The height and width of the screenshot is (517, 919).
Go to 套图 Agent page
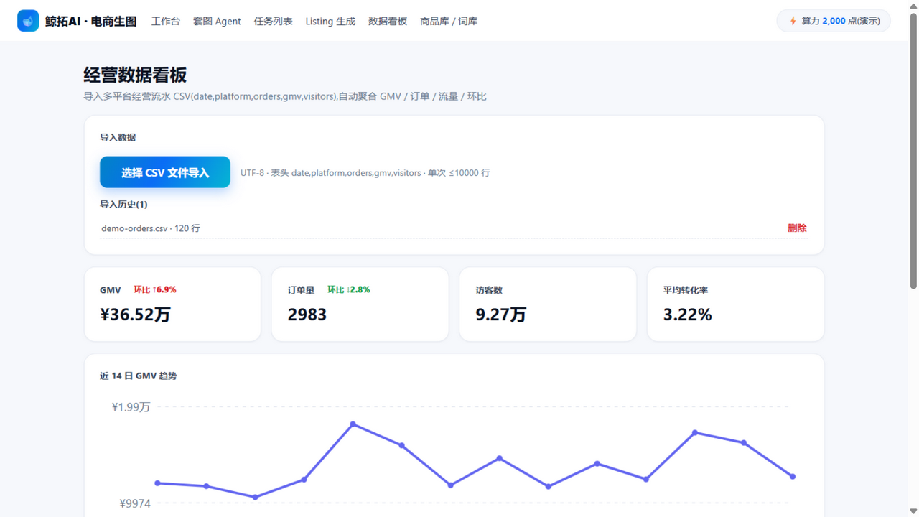(x=217, y=21)
